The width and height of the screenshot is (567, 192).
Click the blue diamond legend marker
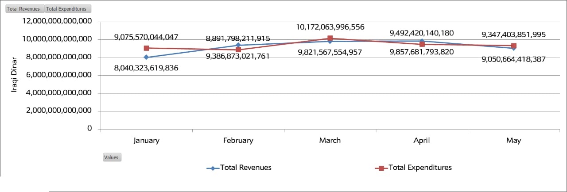pyautogui.click(x=214, y=168)
